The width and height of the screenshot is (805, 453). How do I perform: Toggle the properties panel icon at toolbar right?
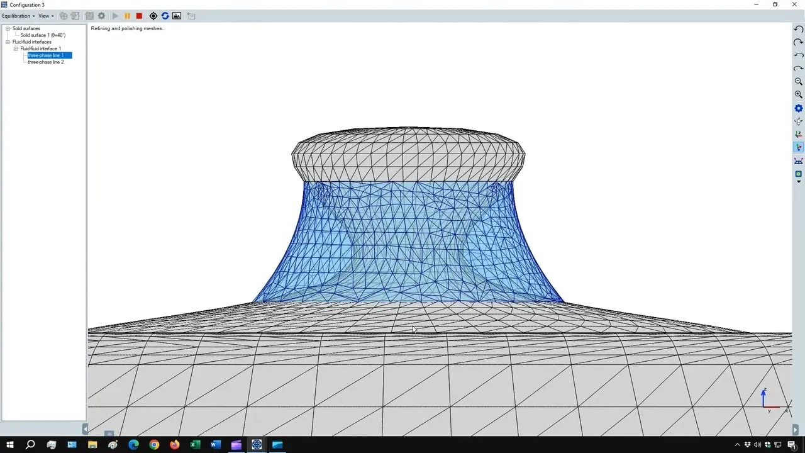click(191, 16)
